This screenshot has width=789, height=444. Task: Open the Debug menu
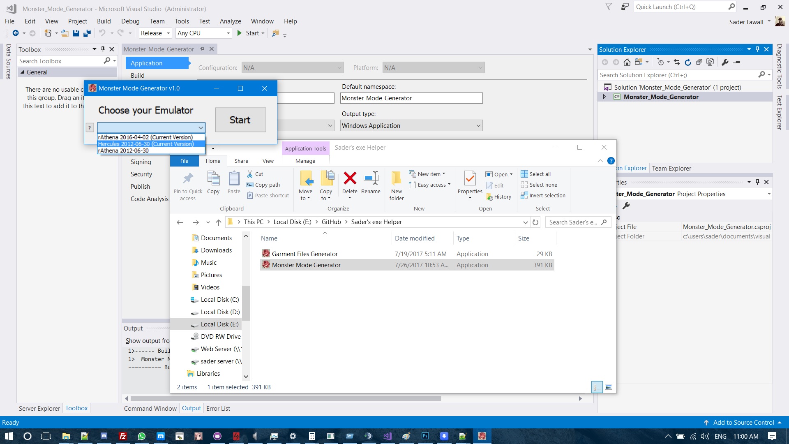[130, 21]
